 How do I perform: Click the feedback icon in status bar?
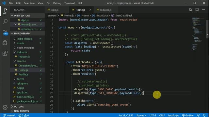[198, 115]
